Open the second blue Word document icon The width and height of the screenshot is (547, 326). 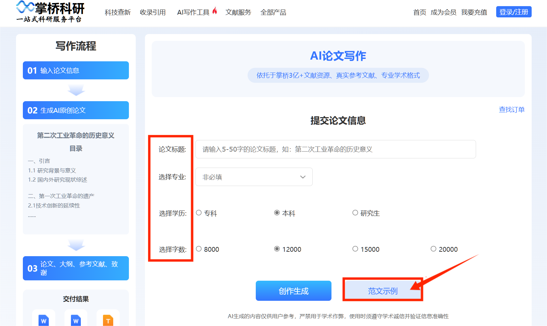tap(76, 320)
